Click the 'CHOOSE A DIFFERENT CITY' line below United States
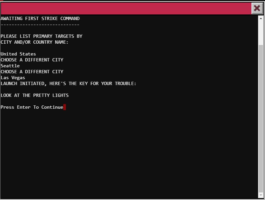Screen dimensions: 265x200 (32, 60)
